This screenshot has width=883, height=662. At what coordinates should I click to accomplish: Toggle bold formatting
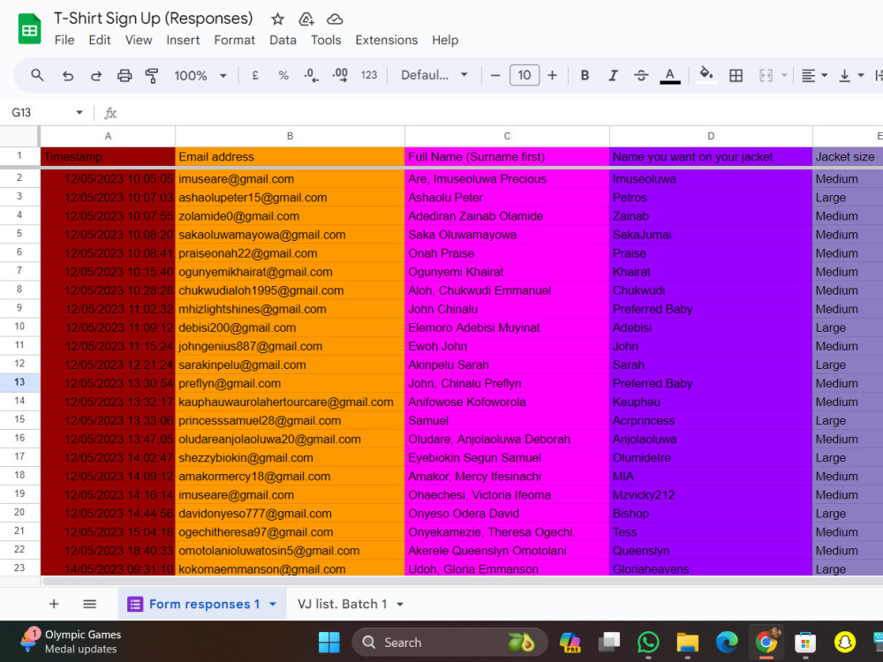click(585, 75)
